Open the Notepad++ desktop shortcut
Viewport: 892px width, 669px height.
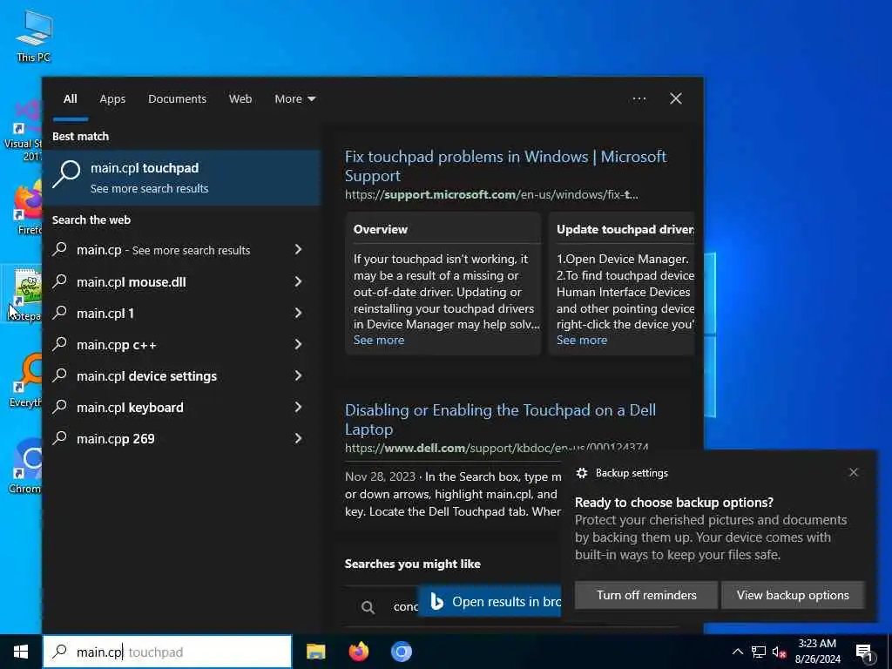[24, 294]
